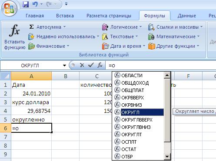Open the Разметка страницы tab
Image resolution: width=216 pixels, height=161 pixels.
[109, 16]
